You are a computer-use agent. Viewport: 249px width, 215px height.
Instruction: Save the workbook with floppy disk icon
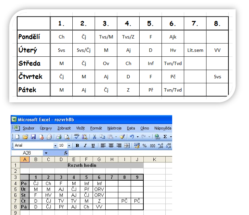click(33, 137)
